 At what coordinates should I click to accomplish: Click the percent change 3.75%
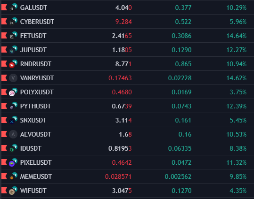238,92
